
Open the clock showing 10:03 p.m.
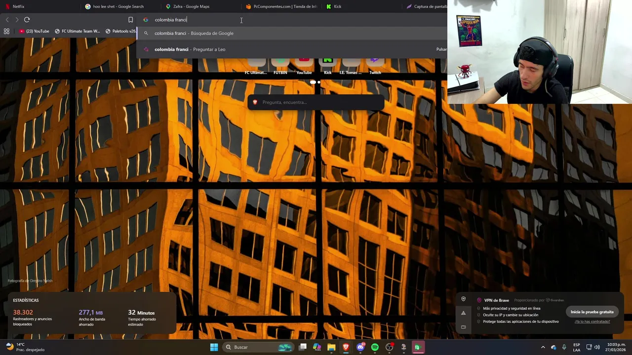616,347
